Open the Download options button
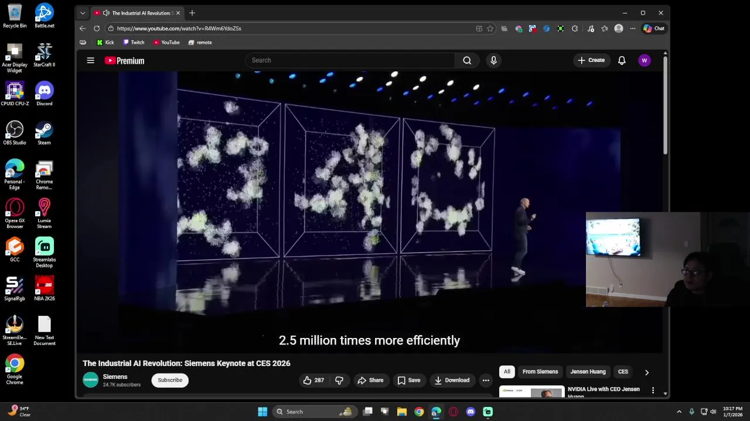This screenshot has height=421, width=750. 452,380
